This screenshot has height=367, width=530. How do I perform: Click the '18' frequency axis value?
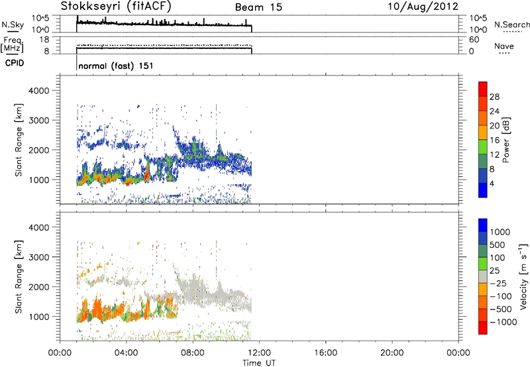tap(44, 40)
